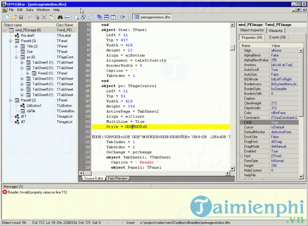The height and width of the screenshot is (226, 308).
Task: Click the New file toolbar icon
Action: [x=7, y=17]
